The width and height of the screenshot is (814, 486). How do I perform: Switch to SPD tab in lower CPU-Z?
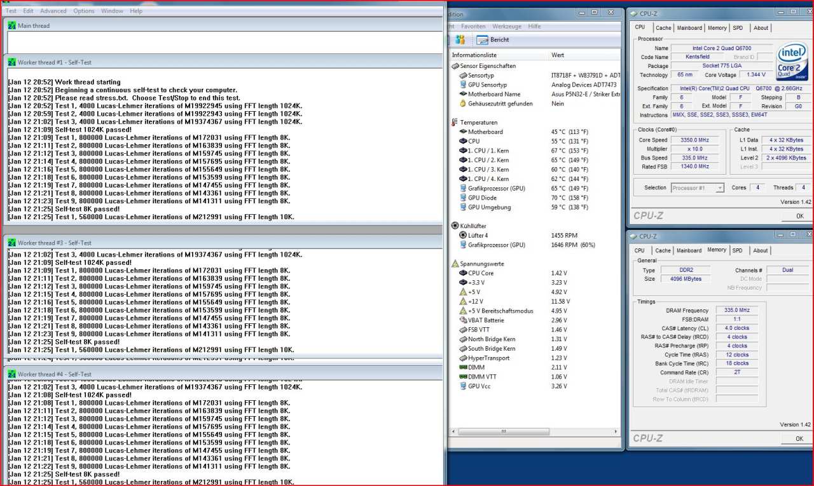[738, 250]
